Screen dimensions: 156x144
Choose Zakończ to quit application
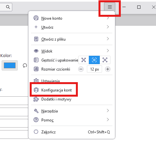click(x=72, y=132)
